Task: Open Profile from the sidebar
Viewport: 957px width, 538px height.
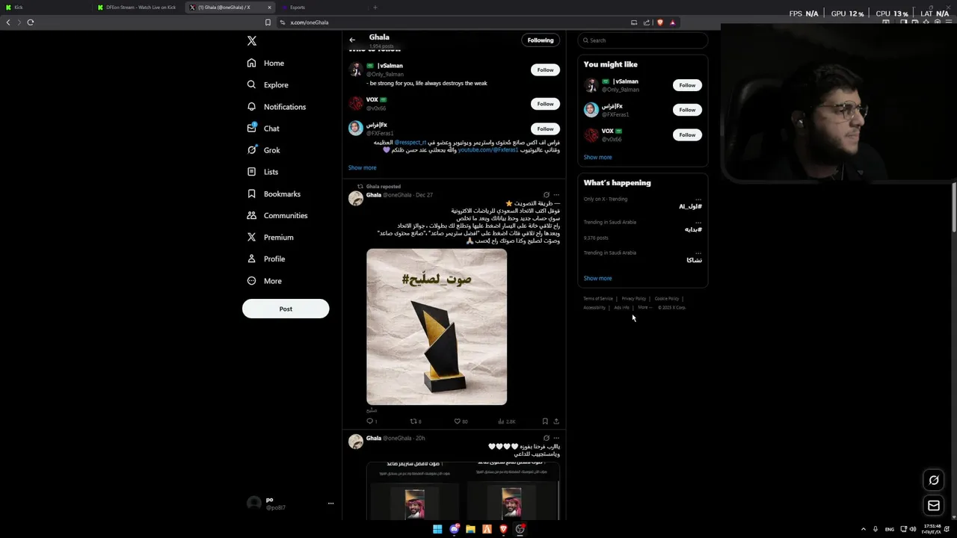Action: [266, 259]
